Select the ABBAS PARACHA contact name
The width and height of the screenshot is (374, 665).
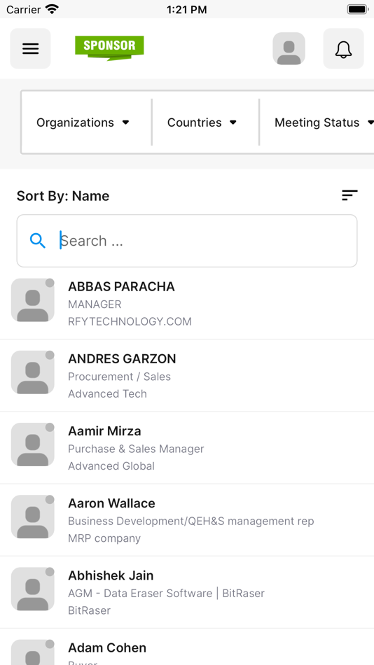121,287
